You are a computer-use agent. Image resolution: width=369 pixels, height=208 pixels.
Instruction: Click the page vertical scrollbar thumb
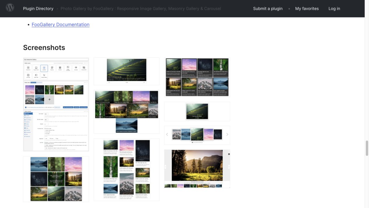pos(367,148)
